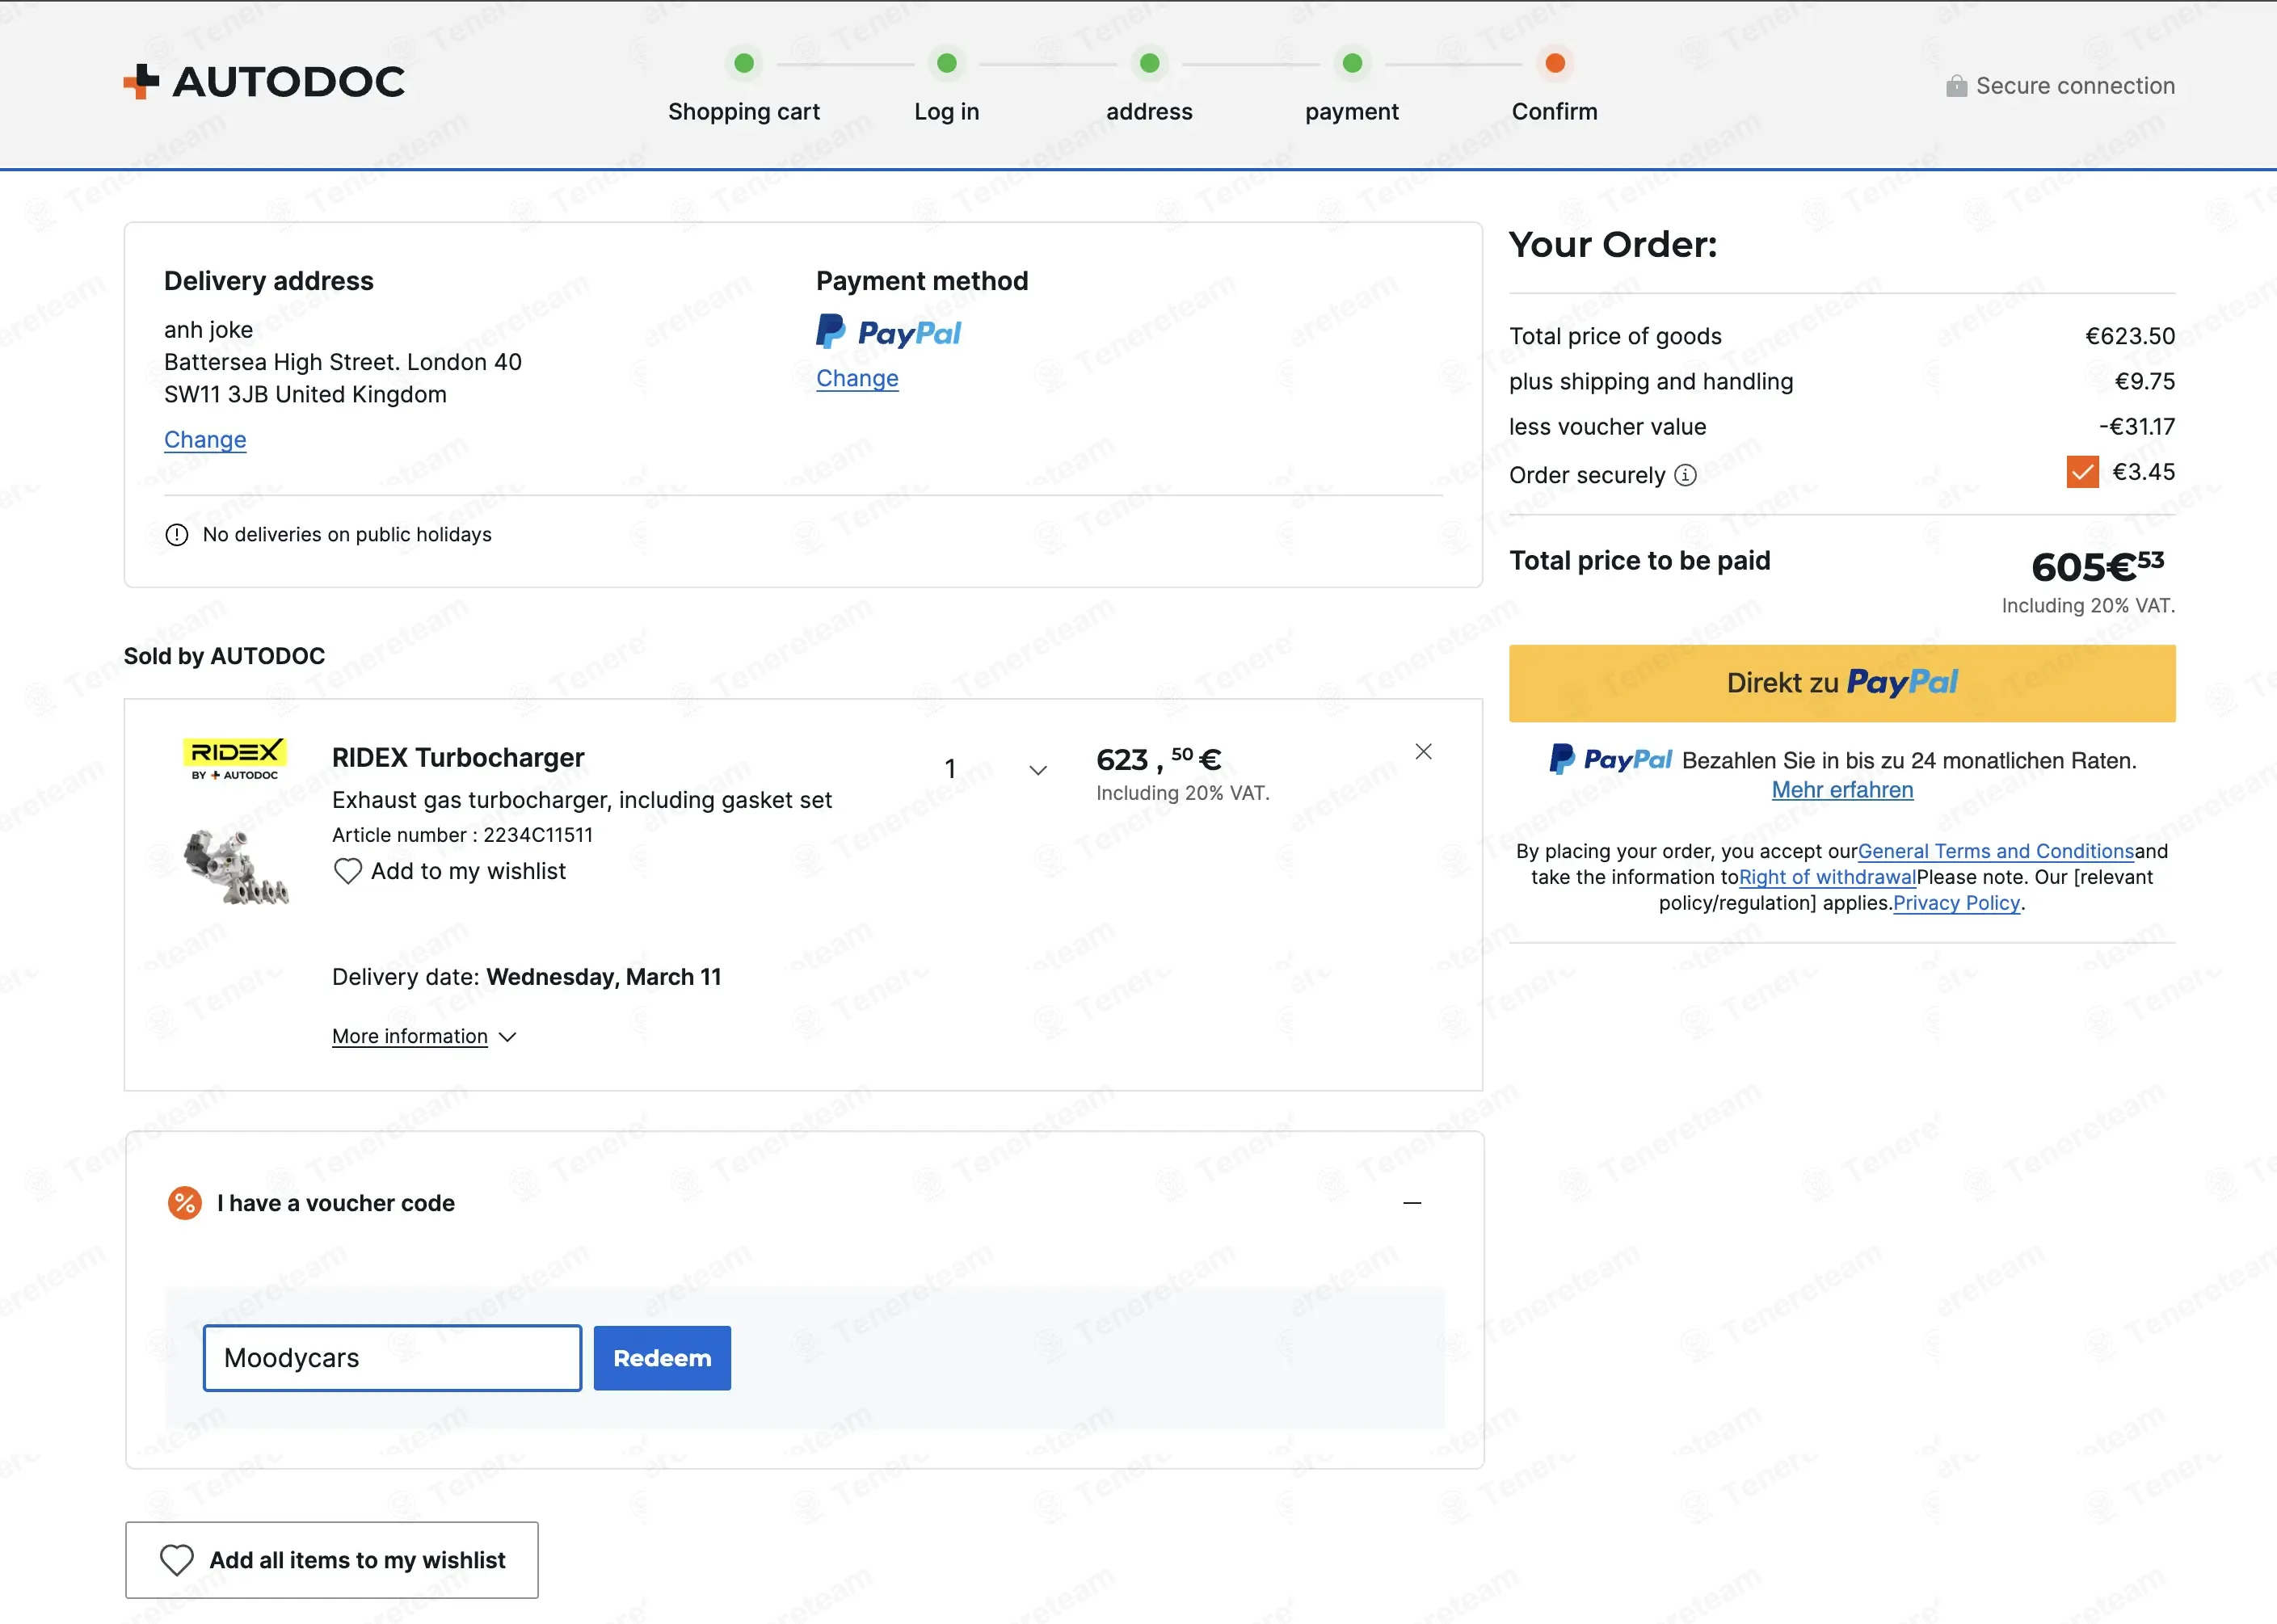Screen dimensions: 2277x1624
Task: Click the PayPal payment method logo
Action: [x=888, y=332]
